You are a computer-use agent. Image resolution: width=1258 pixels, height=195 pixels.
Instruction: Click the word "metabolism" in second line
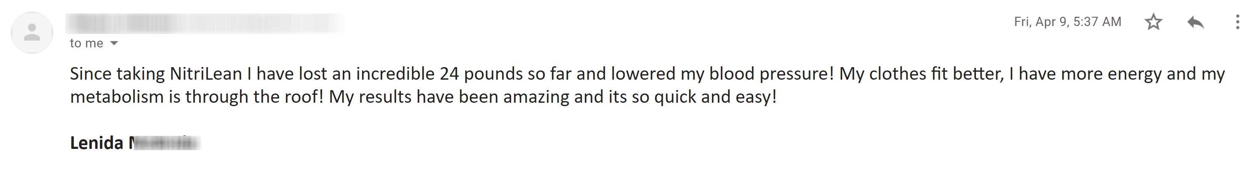point(117,97)
